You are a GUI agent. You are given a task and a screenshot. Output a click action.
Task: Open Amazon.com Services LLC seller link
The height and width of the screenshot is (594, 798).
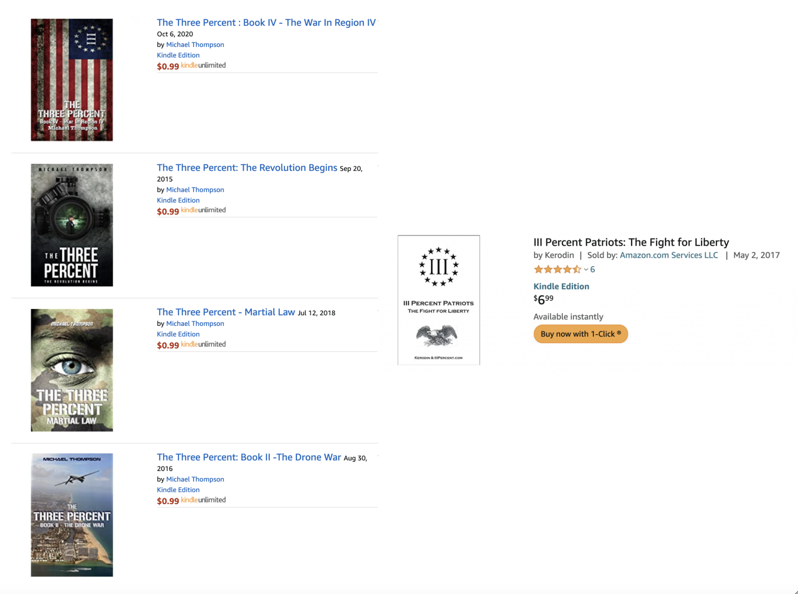click(x=668, y=255)
